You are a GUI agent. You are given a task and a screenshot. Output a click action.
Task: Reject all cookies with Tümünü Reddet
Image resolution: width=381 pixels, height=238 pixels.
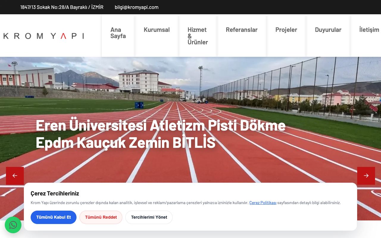(x=101, y=217)
